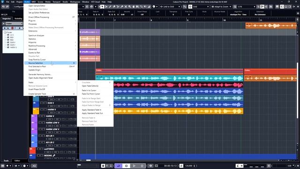The image size is (300, 169).
Task: Click the Apply Quantize icon
Action: pos(235,7)
